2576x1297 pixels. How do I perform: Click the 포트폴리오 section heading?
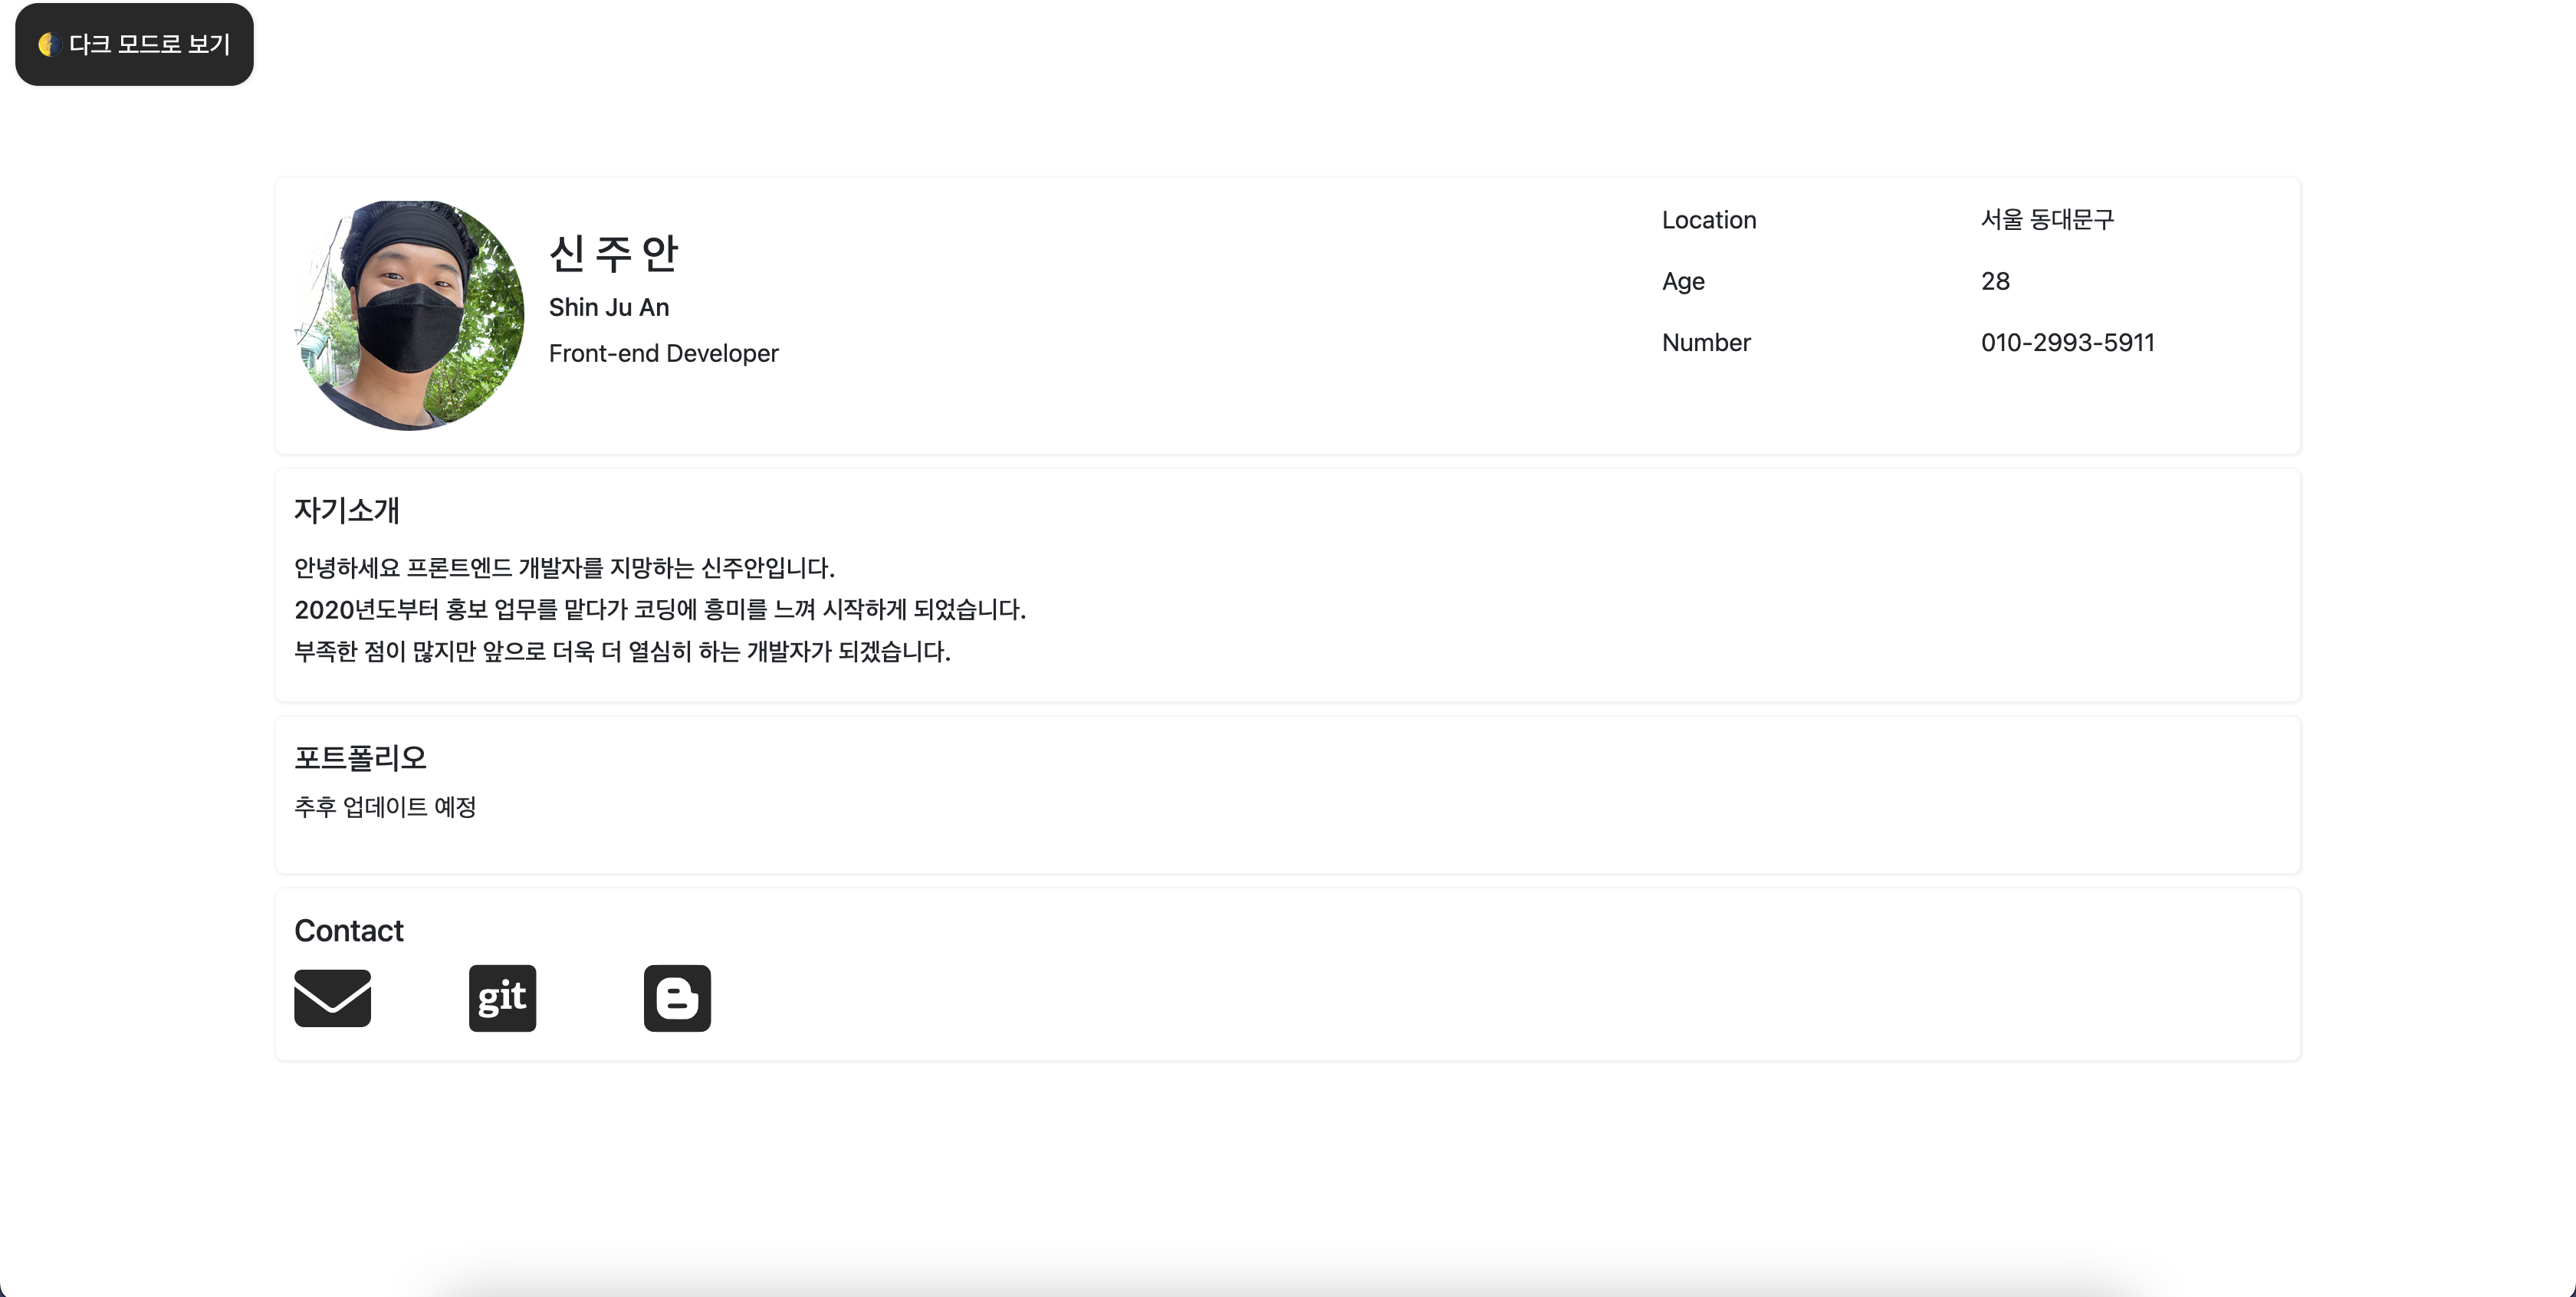tap(360, 757)
